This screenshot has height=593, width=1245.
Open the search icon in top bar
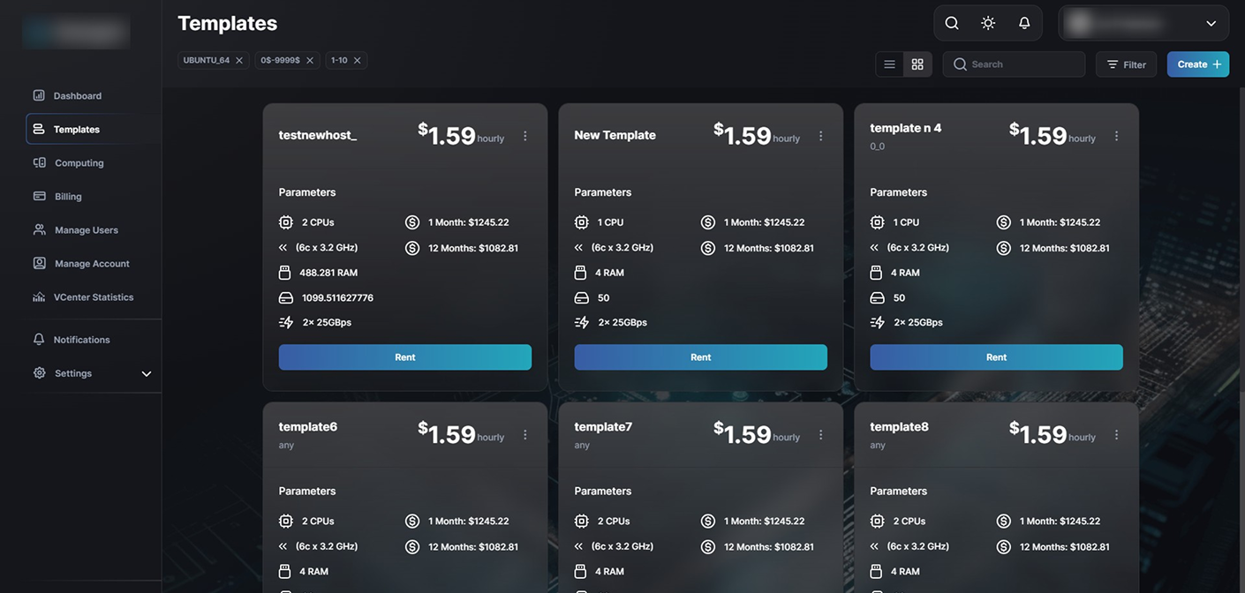pyautogui.click(x=952, y=23)
